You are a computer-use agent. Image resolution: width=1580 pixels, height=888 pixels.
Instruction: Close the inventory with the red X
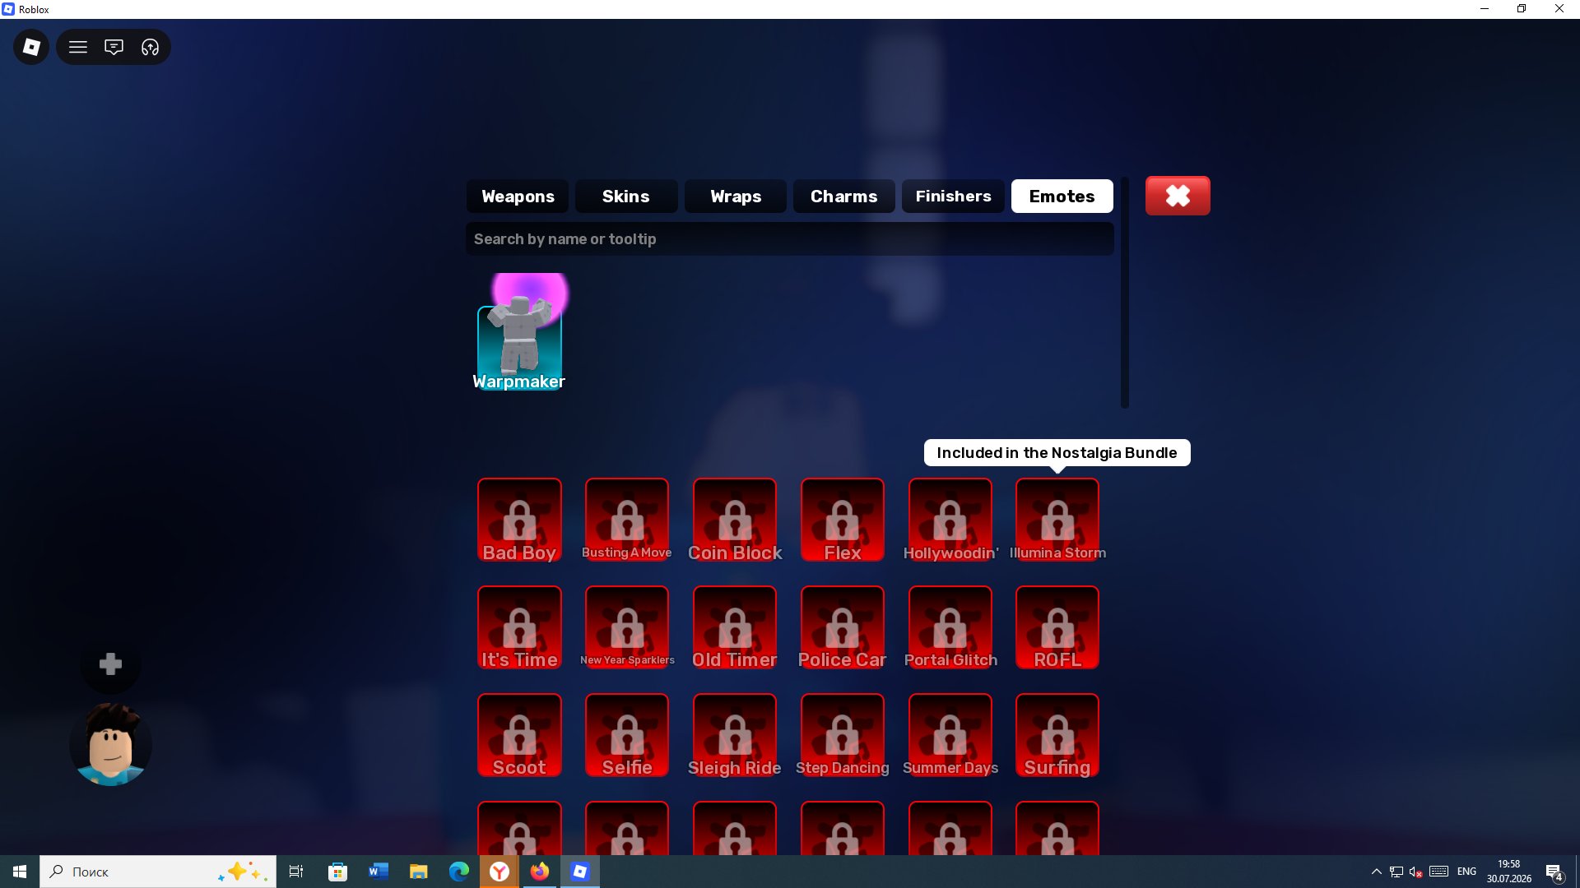[1178, 196]
